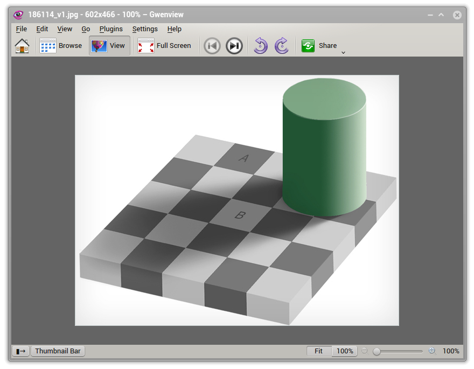Expand the toolbar overflow chevron
Viewport: 474px width, 369px height.
[343, 52]
